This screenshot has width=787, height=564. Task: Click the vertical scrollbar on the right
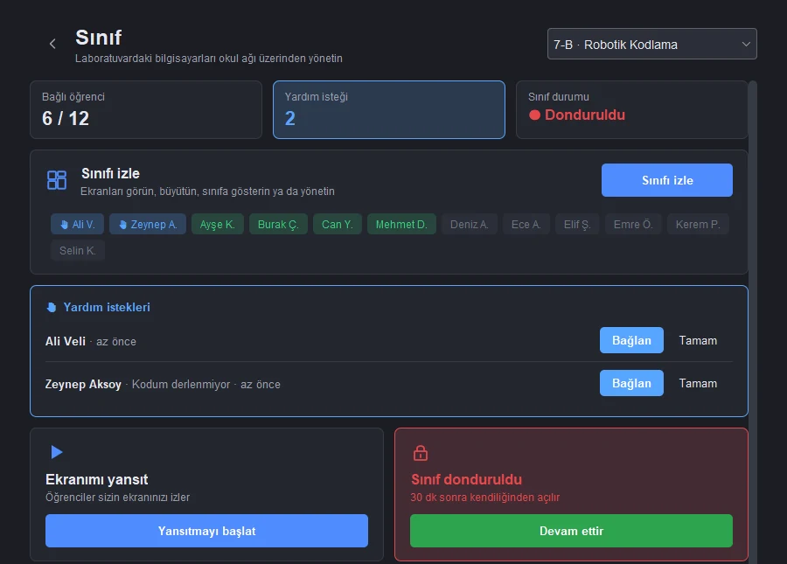[752, 321]
